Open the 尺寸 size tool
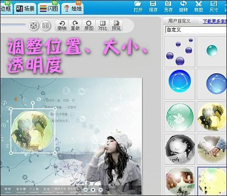227x196 pixels. tap(214, 6)
